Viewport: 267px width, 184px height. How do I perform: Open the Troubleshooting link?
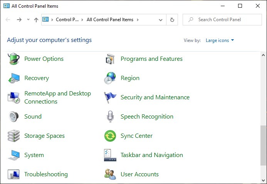coord(46,174)
